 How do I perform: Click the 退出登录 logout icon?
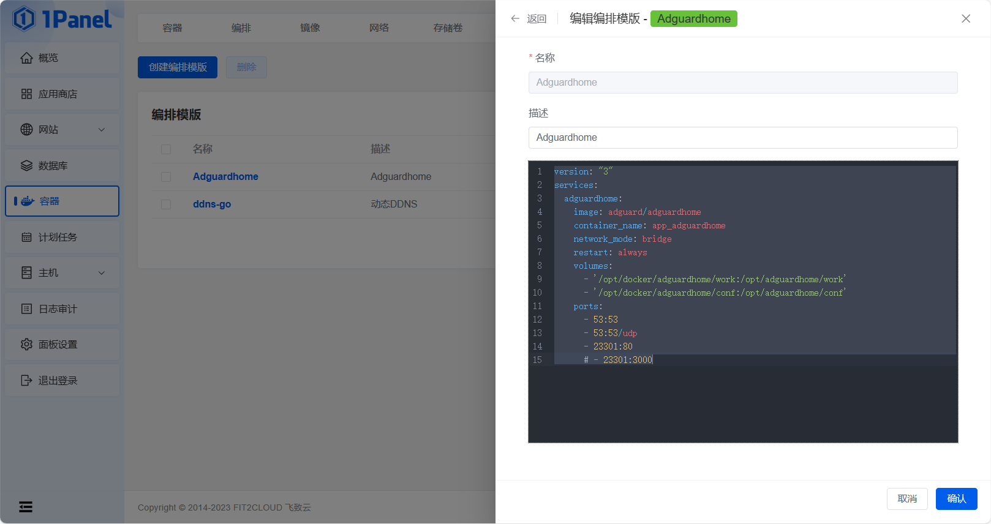coord(26,381)
